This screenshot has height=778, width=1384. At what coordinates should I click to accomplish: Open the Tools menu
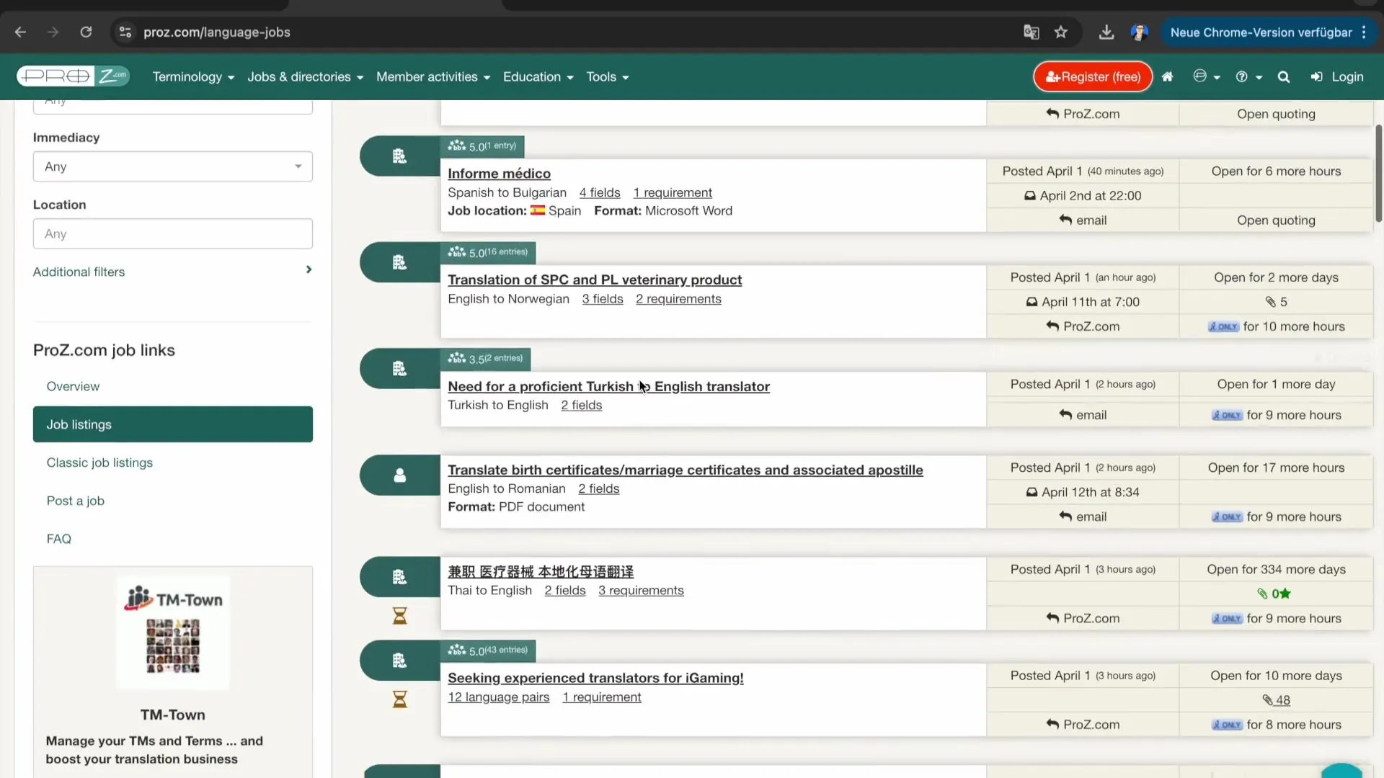[608, 76]
